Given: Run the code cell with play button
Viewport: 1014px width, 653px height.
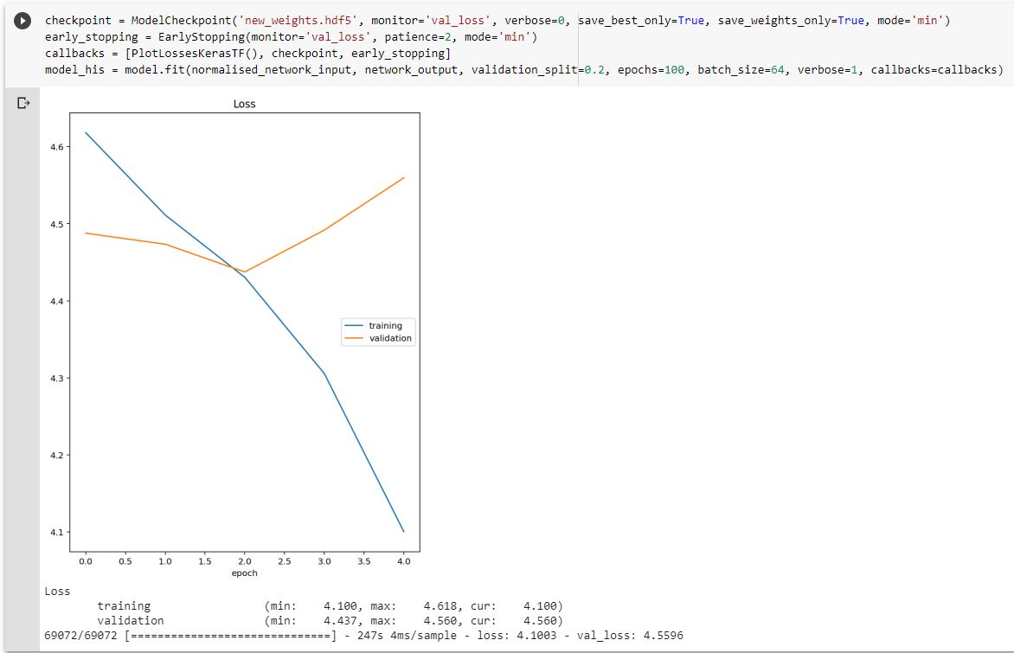Looking at the screenshot, I should click(x=22, y=21).
